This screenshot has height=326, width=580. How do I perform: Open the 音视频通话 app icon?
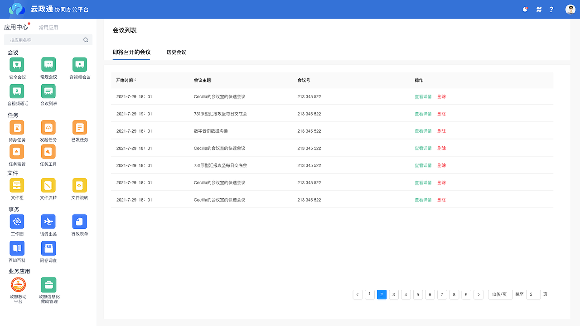[x=17, y=91]
